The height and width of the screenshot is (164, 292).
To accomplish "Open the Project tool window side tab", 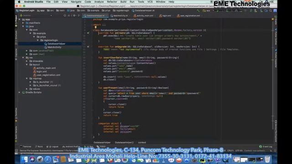I will [x=16, y=21].
